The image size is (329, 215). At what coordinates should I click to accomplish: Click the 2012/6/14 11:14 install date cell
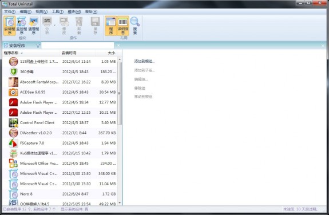76,61
